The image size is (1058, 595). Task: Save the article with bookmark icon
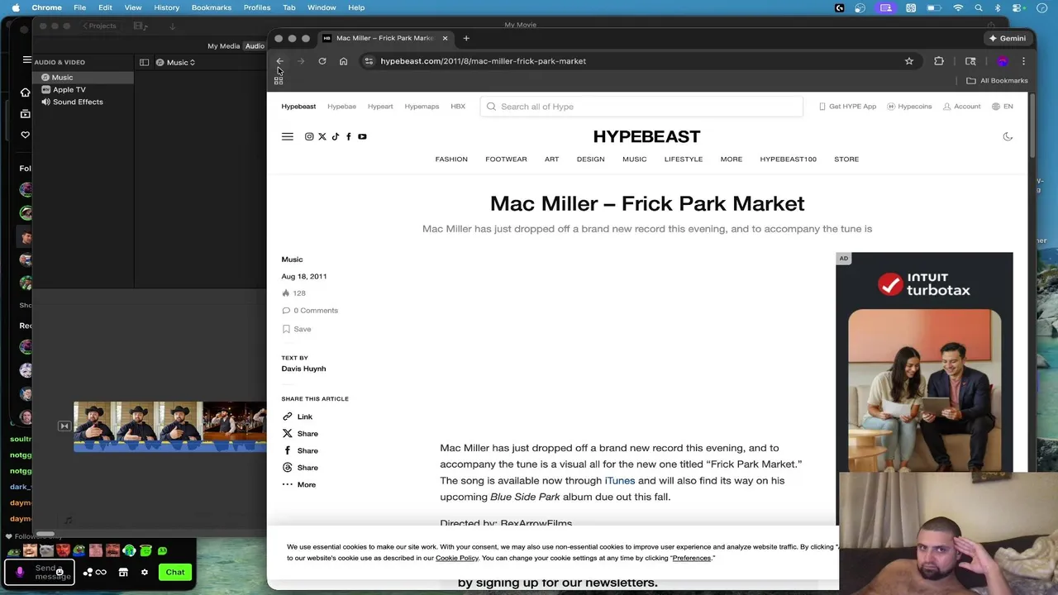[296, 329]
